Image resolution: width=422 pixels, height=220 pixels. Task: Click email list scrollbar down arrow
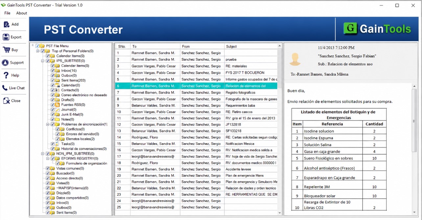[x=280, y=213]
